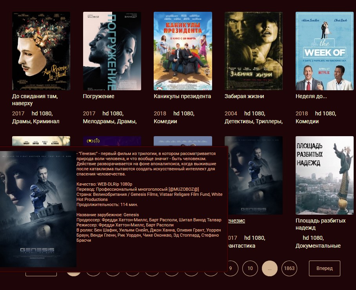Viewport: 356px width, 290px height.
Task: Open The Week Of poster
Action: pos(325,51)
